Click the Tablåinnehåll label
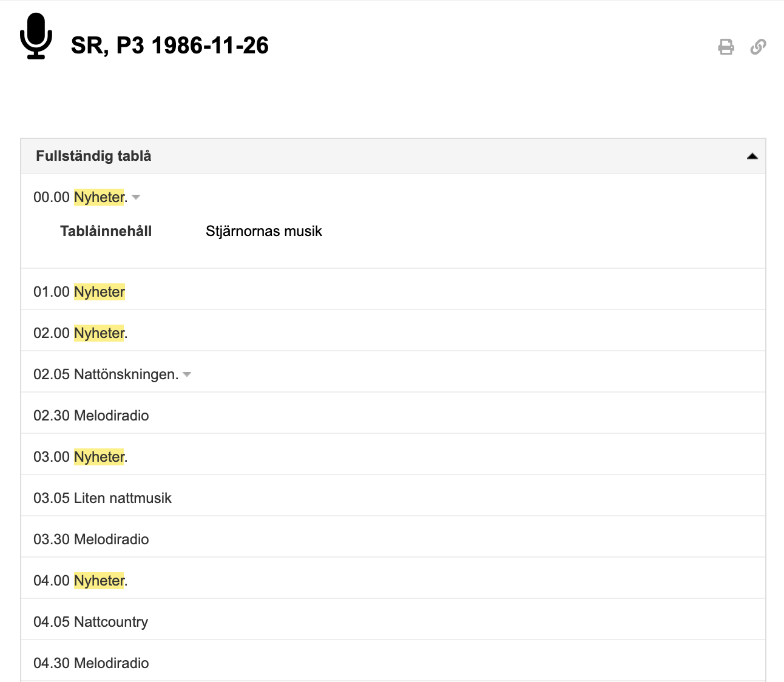Image resolution: width=784 pixels, height=682 pixels. (106, 231)
